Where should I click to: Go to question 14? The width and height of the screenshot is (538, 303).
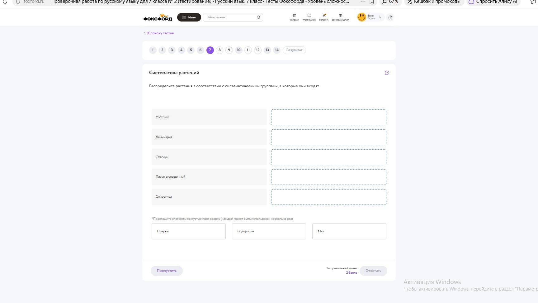click(x=277, y=50)
